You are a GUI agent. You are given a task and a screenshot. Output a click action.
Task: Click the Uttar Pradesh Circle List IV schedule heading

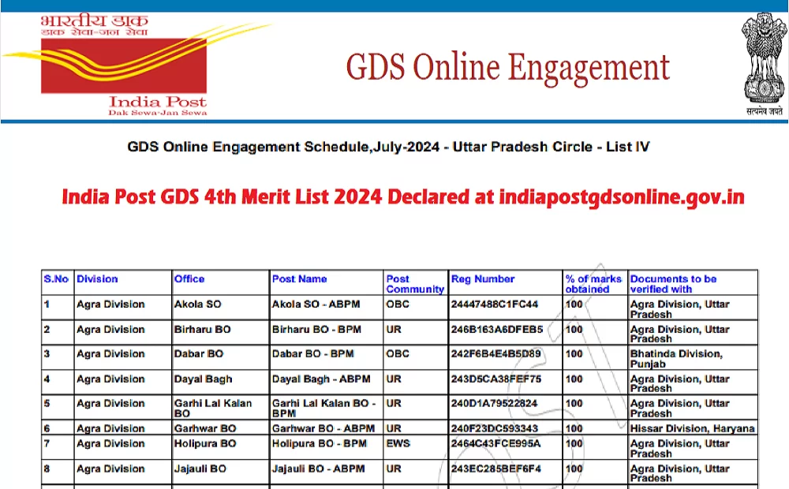coord(388,147)
